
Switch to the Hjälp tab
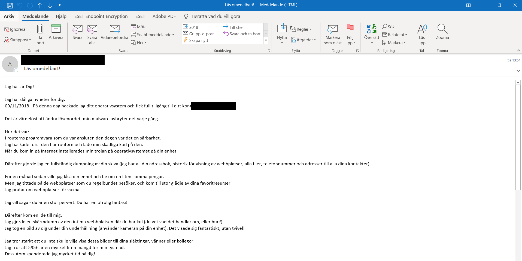tap(61, 16)
